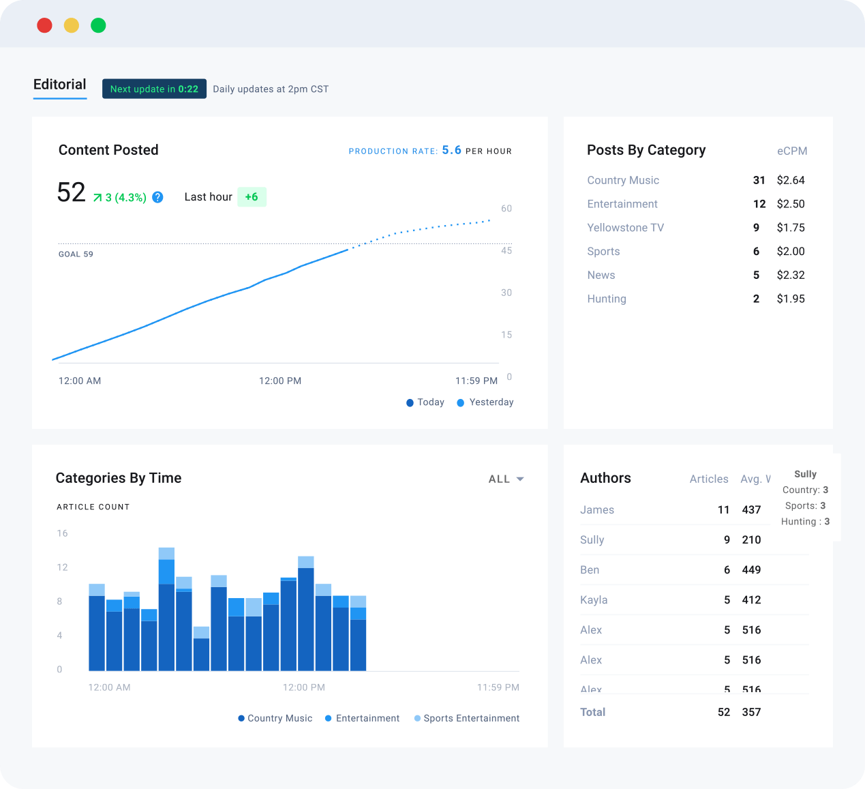Screen dimensions: 865x789
Task: Select the Sports category row
Action: [x=696, y=252]
